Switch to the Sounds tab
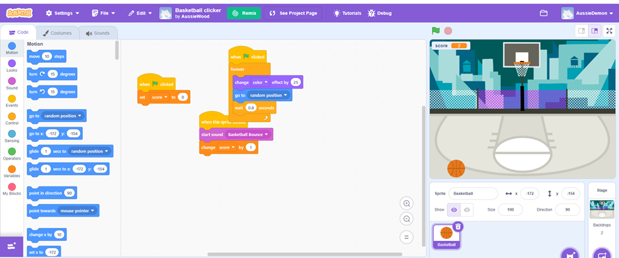Screen dimensions: 619x258 (x=98, y=33)
